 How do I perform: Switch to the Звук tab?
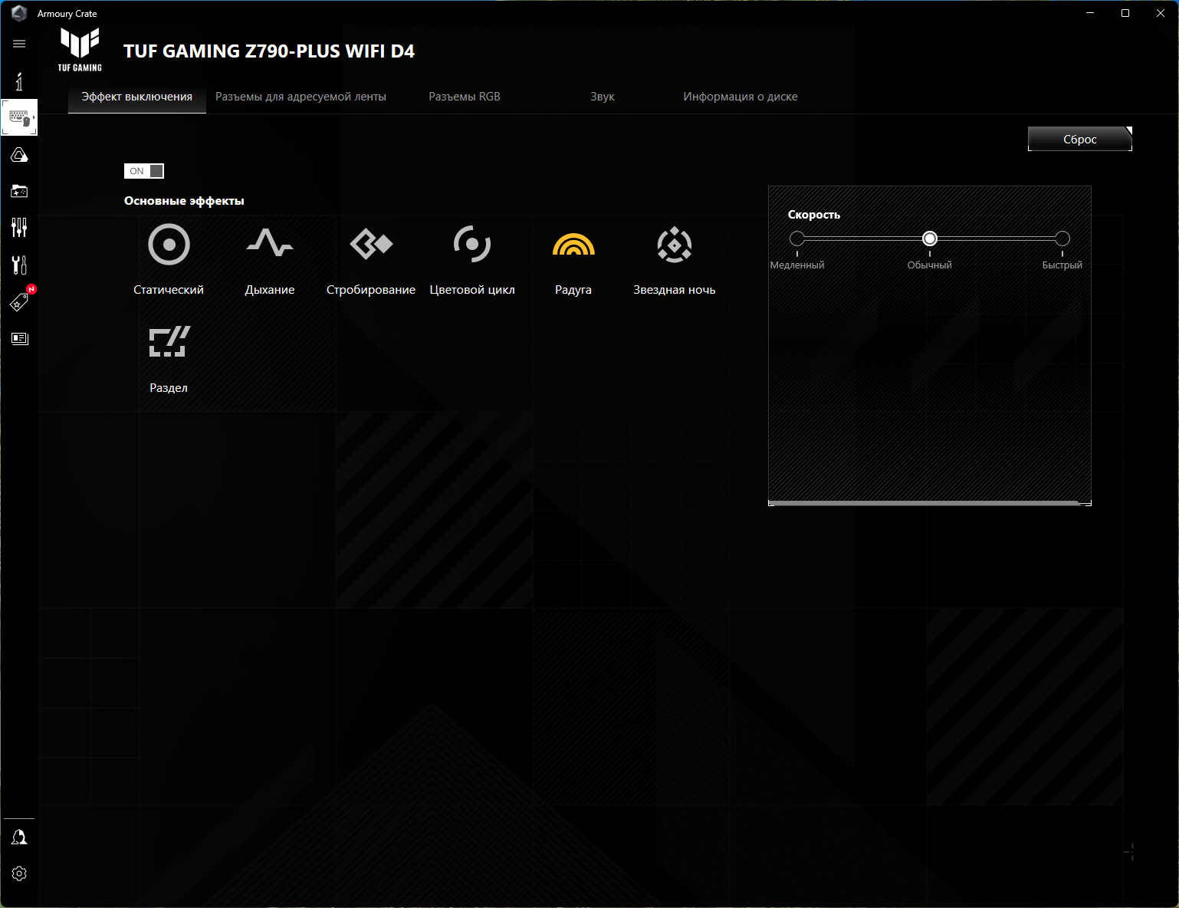tap(603, 97)
